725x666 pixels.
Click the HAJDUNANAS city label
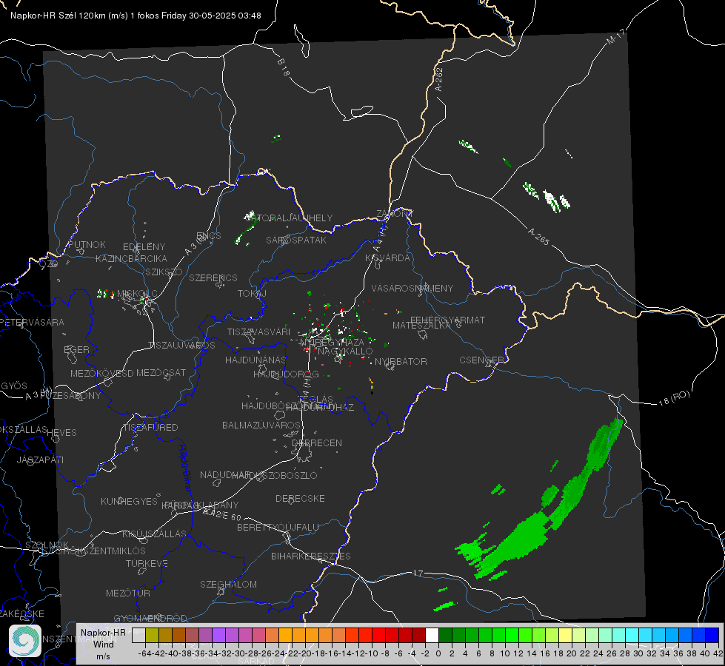pyautogui.click(x=255, y=360)
